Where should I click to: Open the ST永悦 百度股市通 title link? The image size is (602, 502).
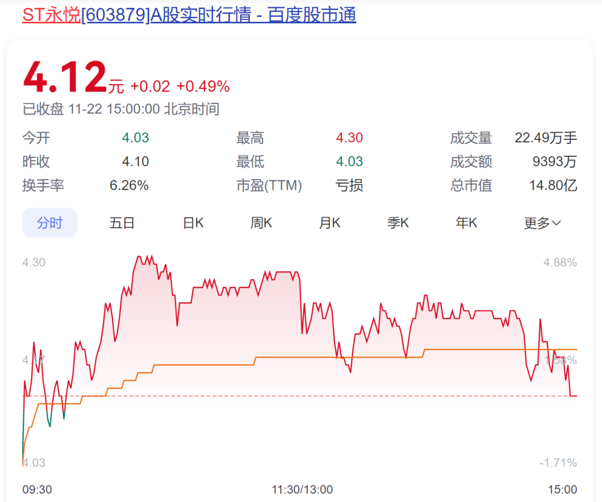[189, 15]
